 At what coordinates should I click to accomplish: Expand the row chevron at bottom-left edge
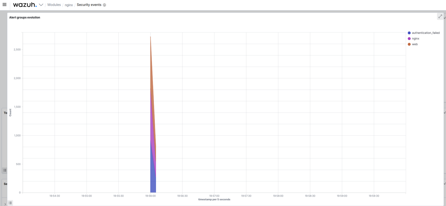5,204
